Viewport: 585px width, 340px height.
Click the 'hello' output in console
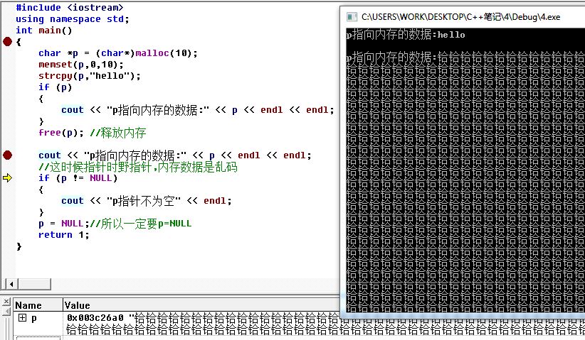[x=451, y=35]
